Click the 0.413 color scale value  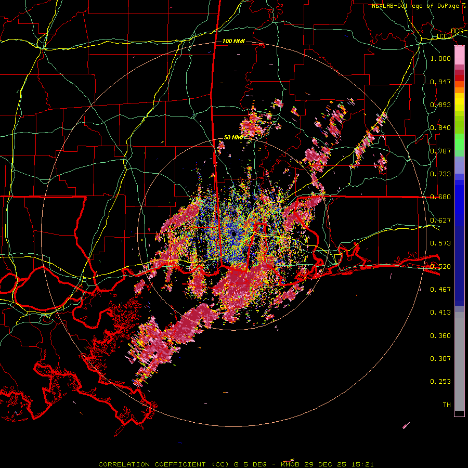point(440,313)
